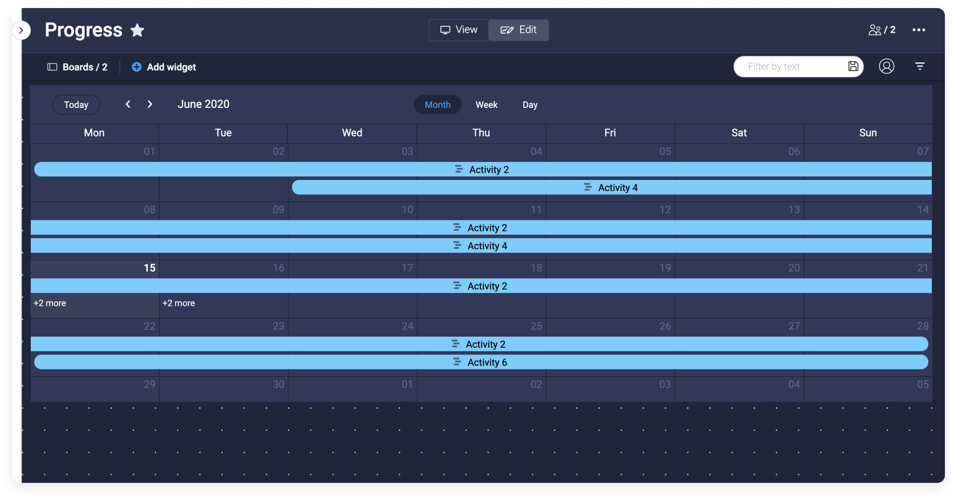Switch to Edit mode
Screen dimensions: 957x499
point(519,30)
